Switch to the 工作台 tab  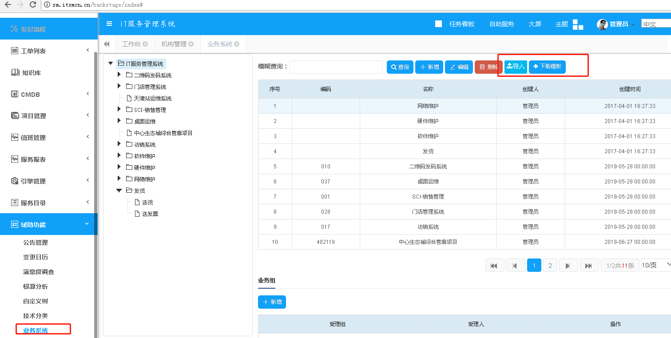[131, 44]
